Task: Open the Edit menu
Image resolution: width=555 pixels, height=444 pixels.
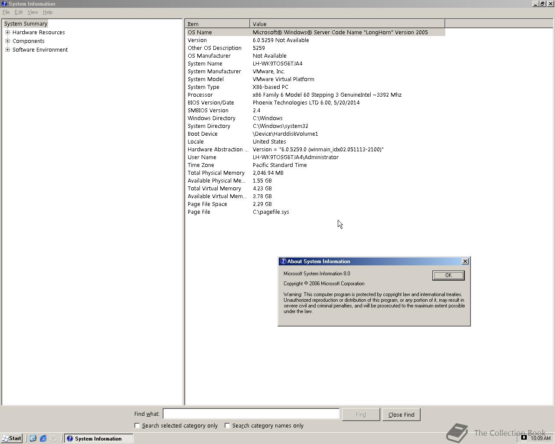Action: click(x=19, y=12)
